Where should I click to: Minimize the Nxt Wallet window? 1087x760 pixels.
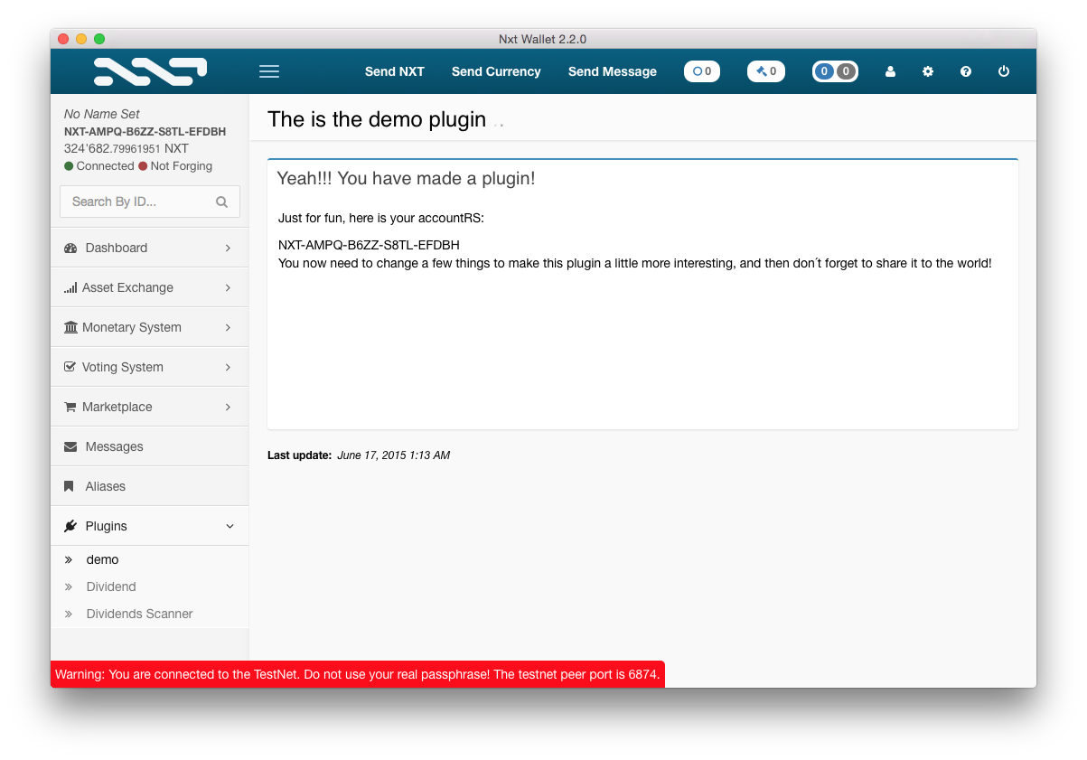pyautogui.click(x=81, y=39)
